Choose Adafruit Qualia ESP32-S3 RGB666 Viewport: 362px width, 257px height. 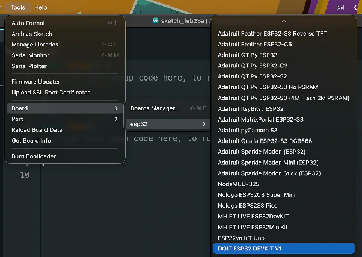click(284, 141)
